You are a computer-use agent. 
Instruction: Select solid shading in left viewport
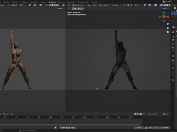pos(52,5)
